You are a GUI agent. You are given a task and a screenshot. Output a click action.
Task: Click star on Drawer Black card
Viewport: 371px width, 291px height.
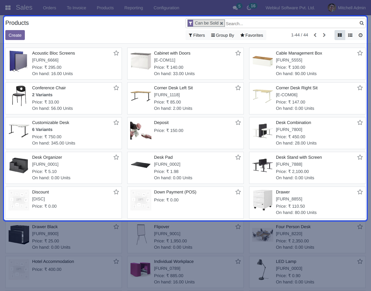(x=116, y=227)
